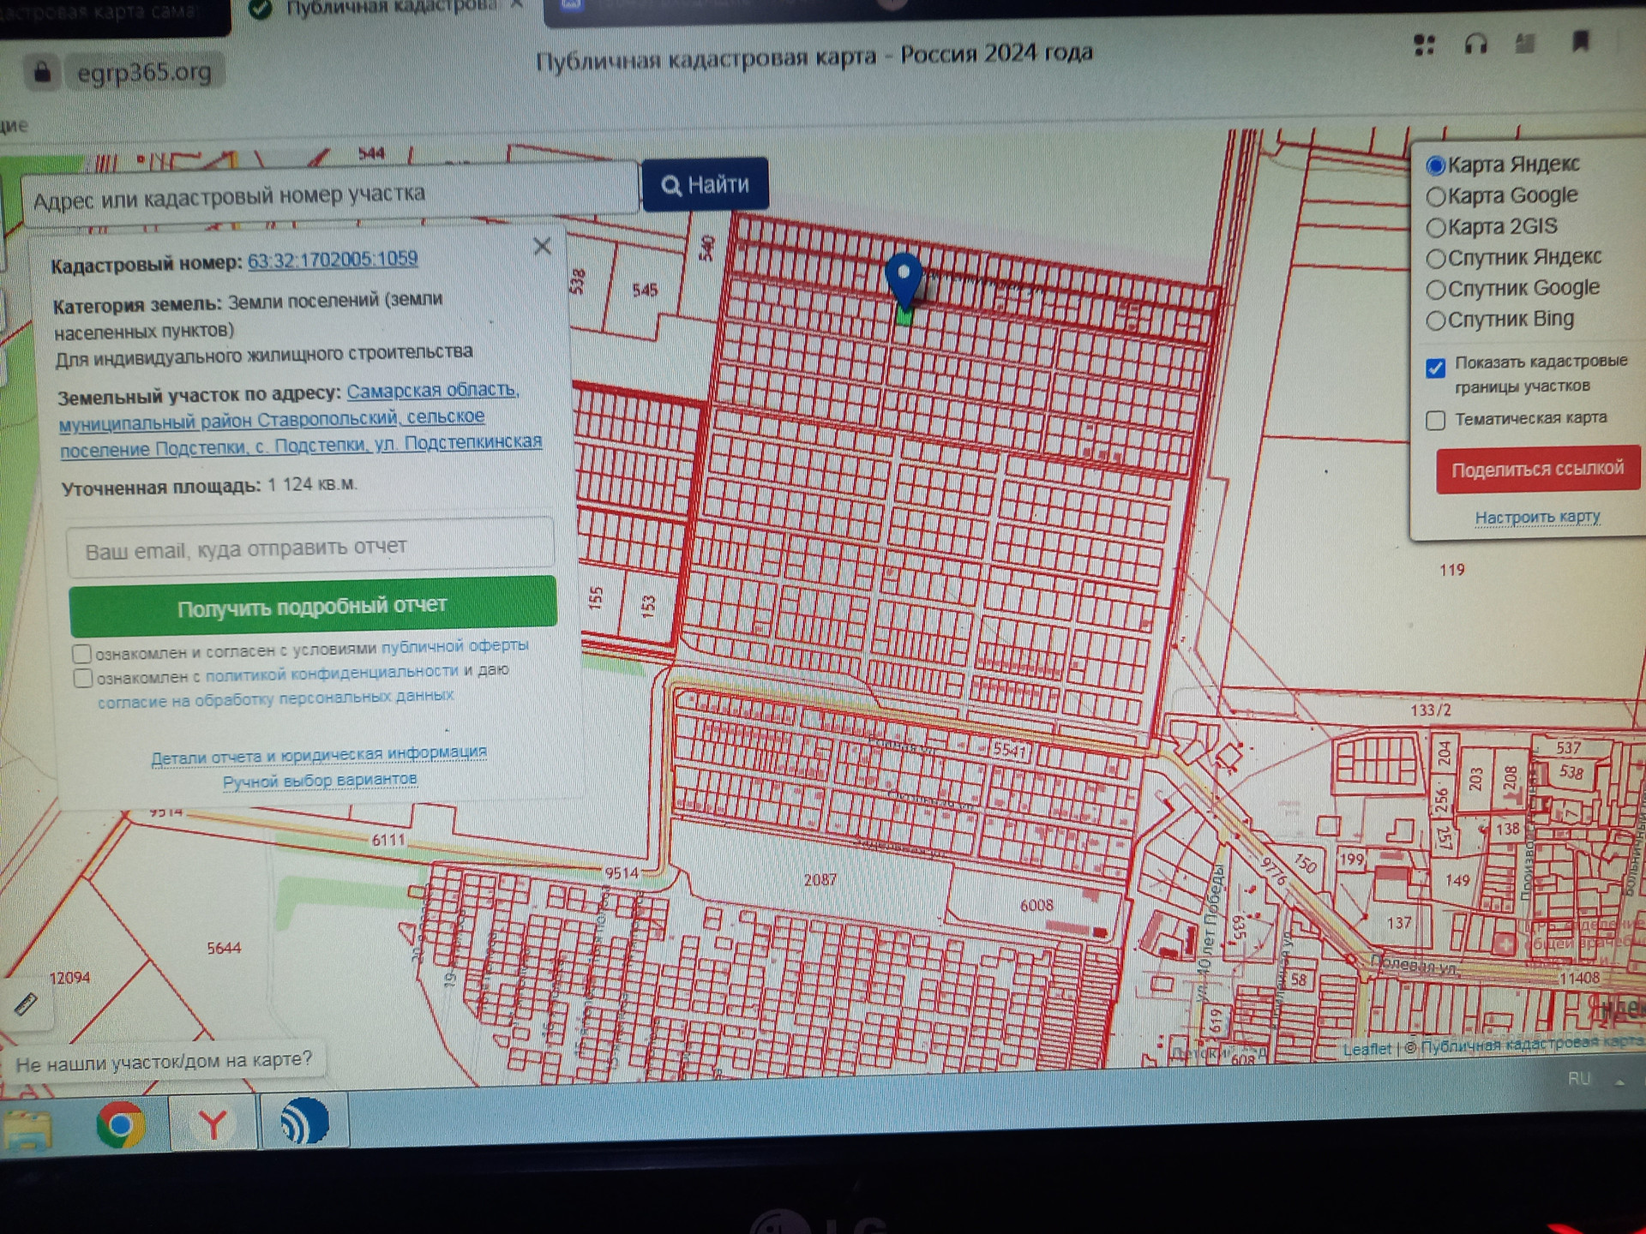Viewport: 1646px width, 1234px height.
Task: Click the bookmark icon in address bar
Action: click(x=1580, y=41)
